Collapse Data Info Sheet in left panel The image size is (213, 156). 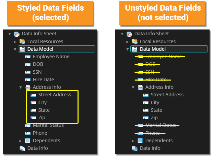click(x=9, y=34)
